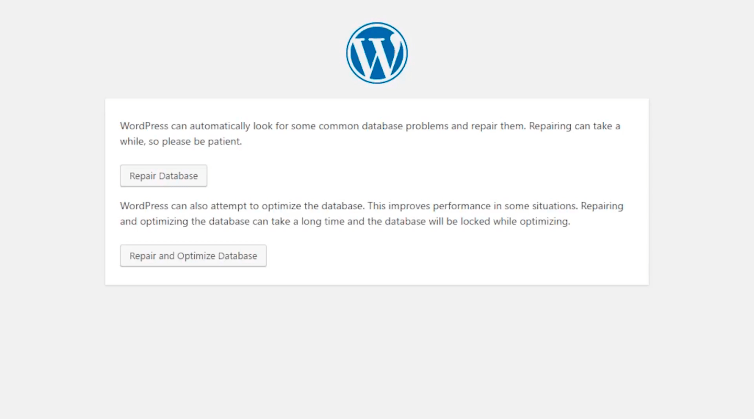Screen dimensions: 754x419
Task: Click the paragraph about optimizing the database
Action: click(x=372, y=213)
